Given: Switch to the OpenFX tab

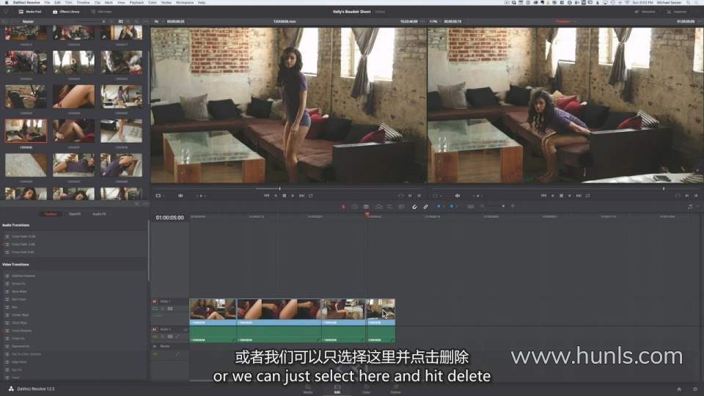Looking at the screenshot, I should [75, 214].
